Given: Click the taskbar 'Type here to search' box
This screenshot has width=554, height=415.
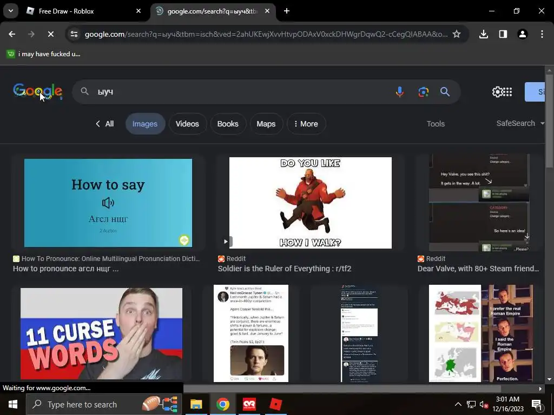Looking at the screenshot, I should (x=104, y=404).
